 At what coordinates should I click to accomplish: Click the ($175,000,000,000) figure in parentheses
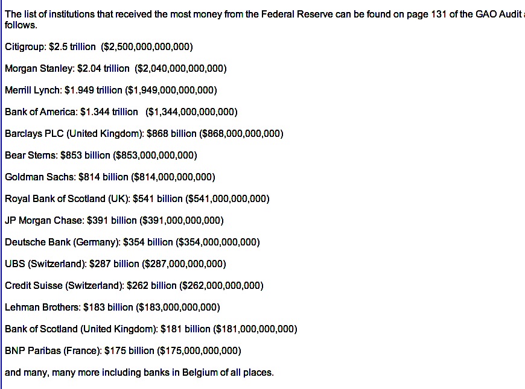(199, 350)
